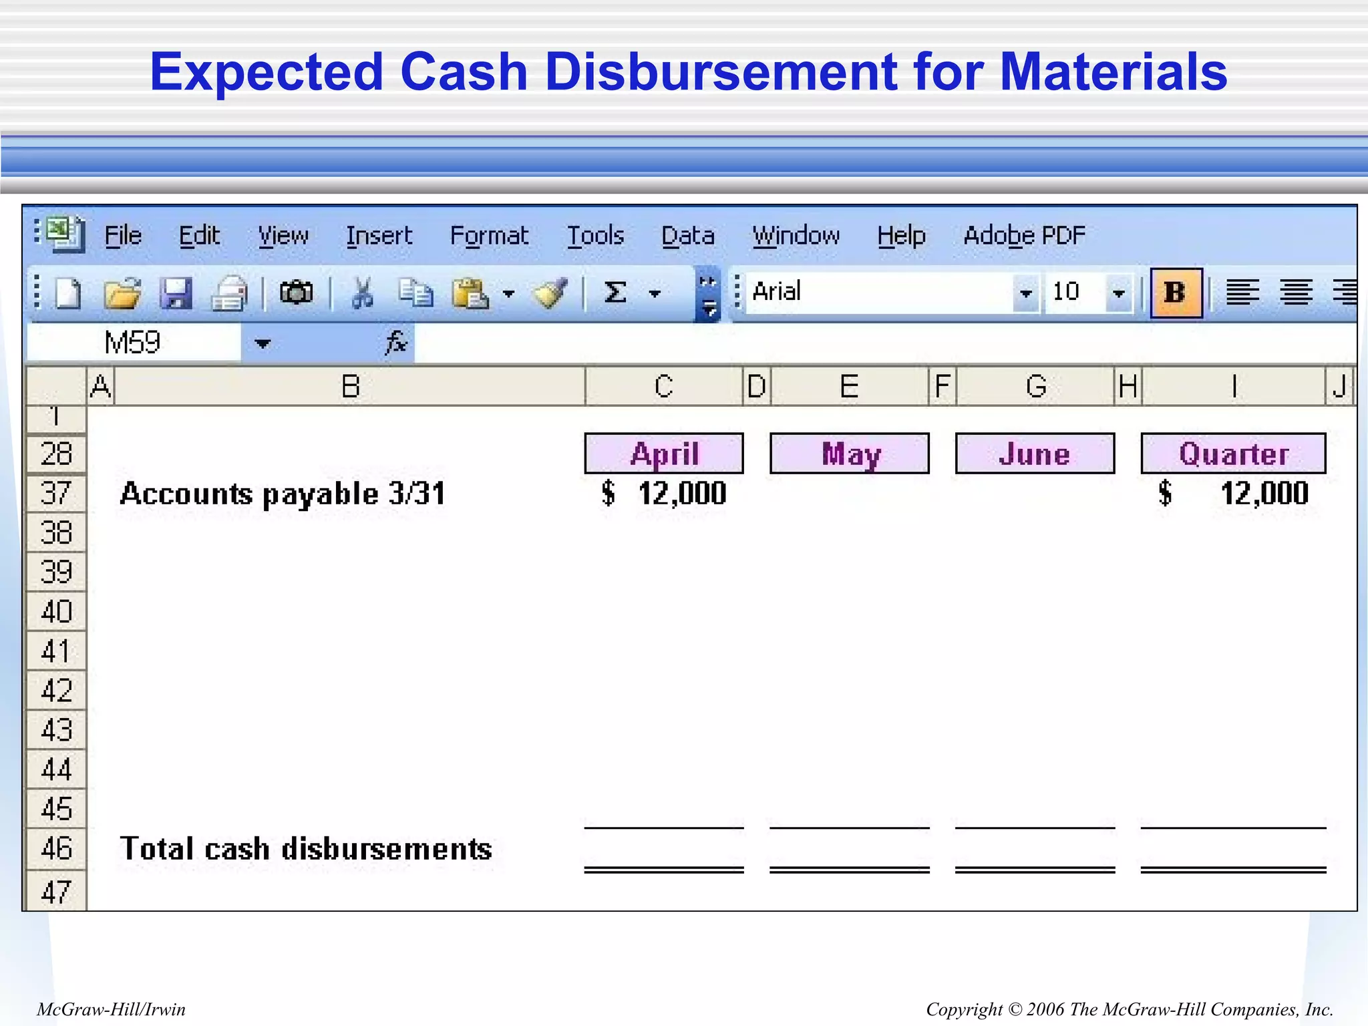The width and height of the screenshot is (1368, 1026).
Task: Click the June column heading cell
Action: coord(1035,454)
